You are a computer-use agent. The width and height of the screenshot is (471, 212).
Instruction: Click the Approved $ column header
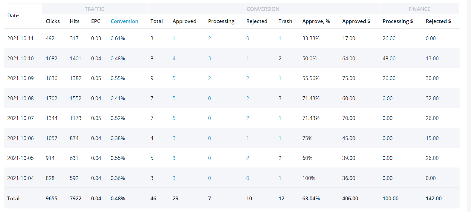pyautogui.click(x=356, y=21)
